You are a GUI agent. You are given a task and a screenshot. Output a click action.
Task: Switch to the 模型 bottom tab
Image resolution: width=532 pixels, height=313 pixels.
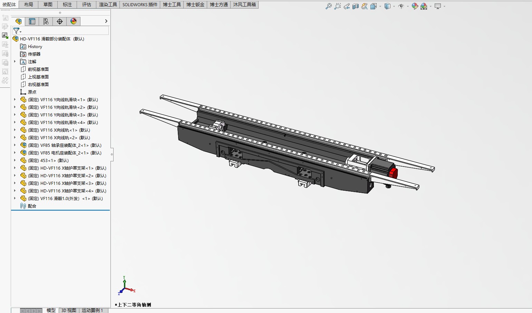[x=51, y=310]
